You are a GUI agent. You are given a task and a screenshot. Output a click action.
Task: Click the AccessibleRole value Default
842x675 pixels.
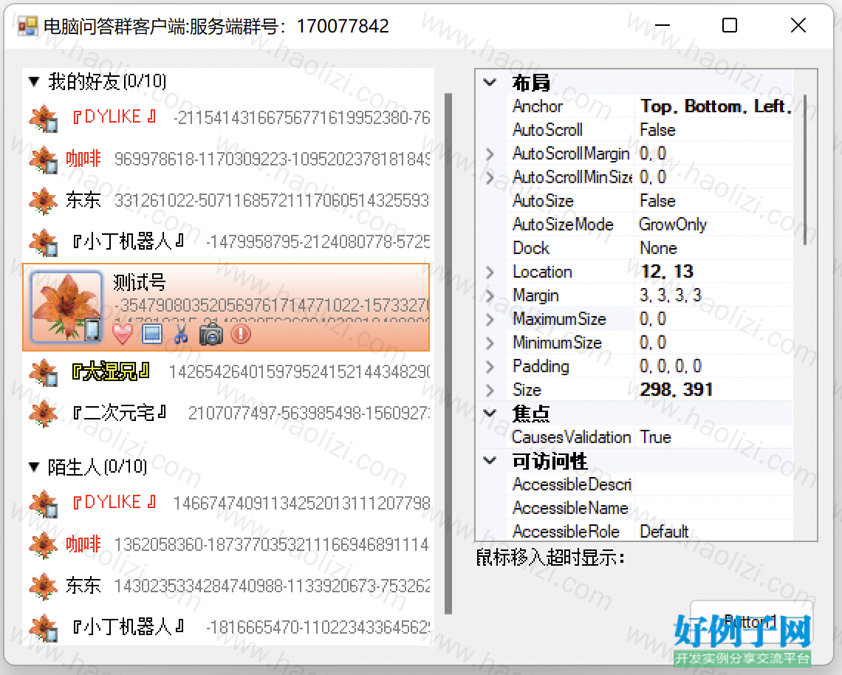click(664, 532)
